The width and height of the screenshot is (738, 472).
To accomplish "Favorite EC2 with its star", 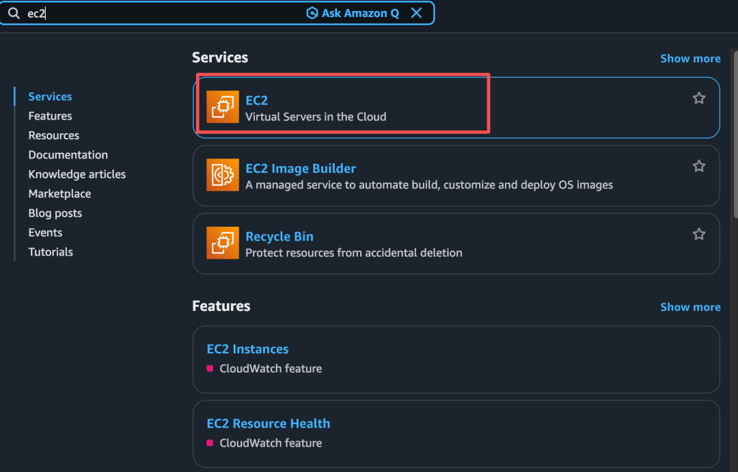I will (x=699, y=98).
